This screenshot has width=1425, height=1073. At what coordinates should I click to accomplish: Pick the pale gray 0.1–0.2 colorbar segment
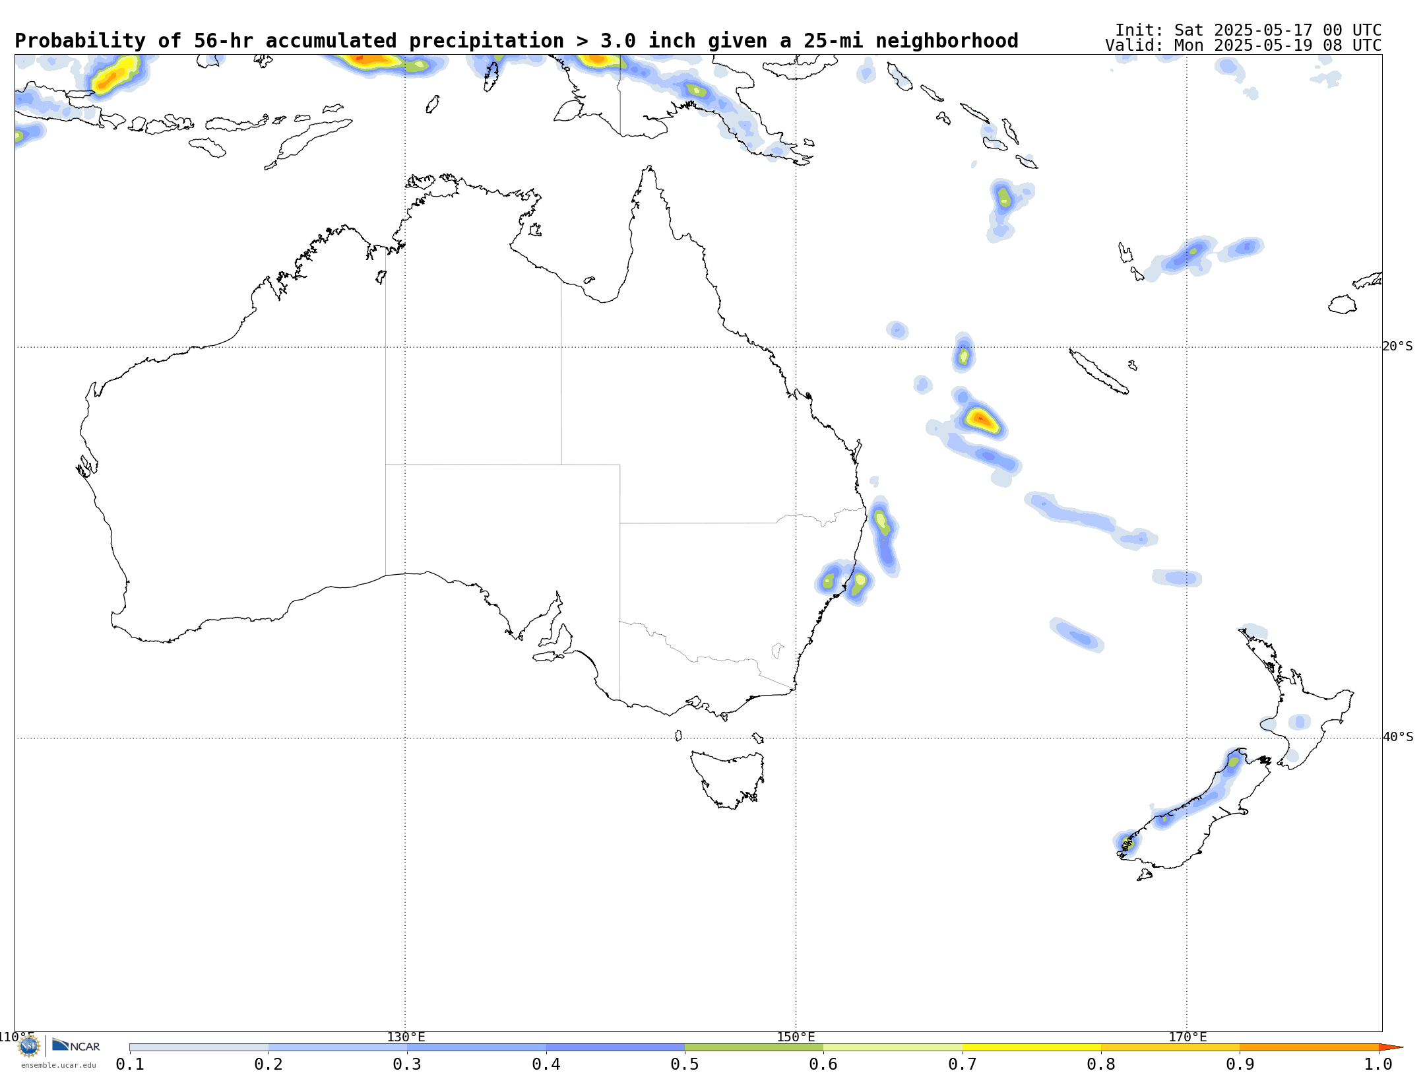coord(199,1047)
